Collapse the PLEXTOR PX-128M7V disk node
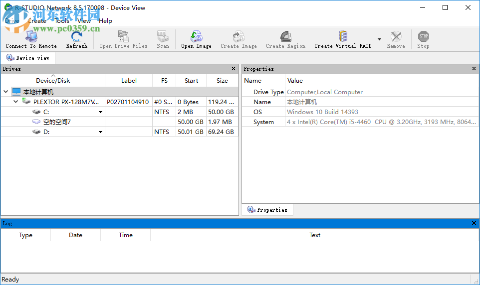 click(x=16, y=102)
